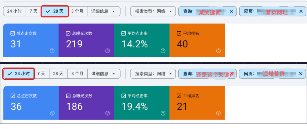Screen dimensions: 307x129
Task: Open the bottom 搜索类型：网络 dropdown
Action: (153, 74)
